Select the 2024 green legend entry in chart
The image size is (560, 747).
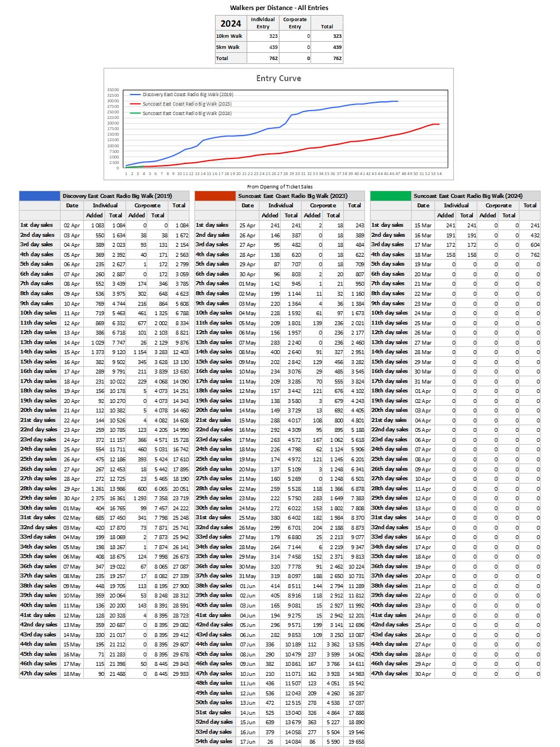coord(187,113)
